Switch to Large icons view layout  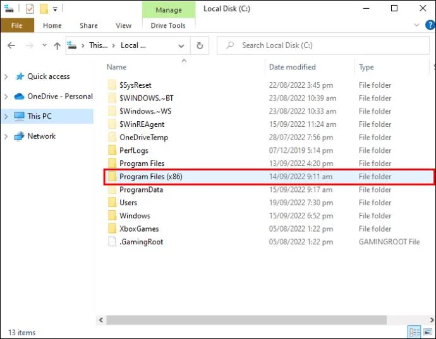tap(428, 332)
